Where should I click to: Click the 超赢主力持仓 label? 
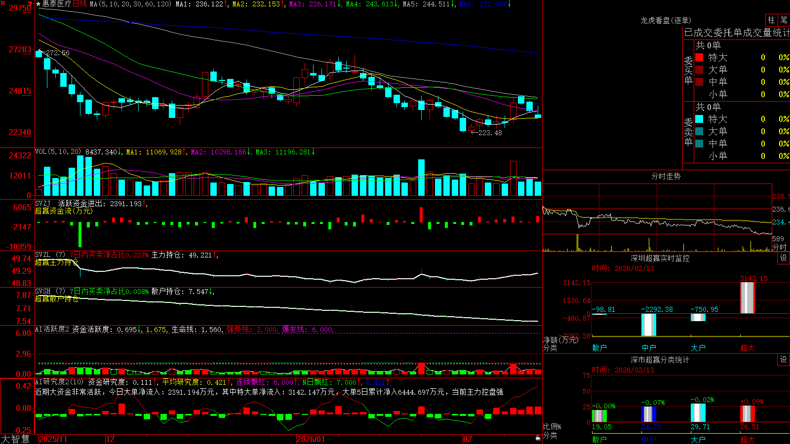[x=57, y=262]
